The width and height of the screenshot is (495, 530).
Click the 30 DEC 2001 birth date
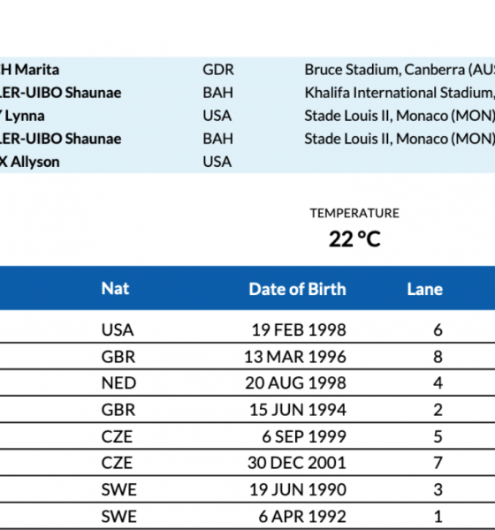(297, 463)
